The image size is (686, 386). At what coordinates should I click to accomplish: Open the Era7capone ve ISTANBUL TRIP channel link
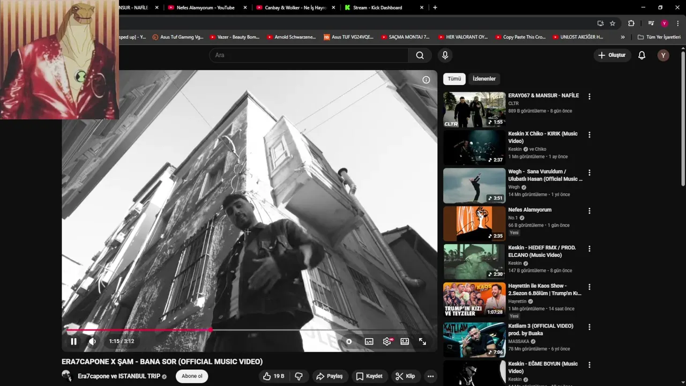pos(119,376)
